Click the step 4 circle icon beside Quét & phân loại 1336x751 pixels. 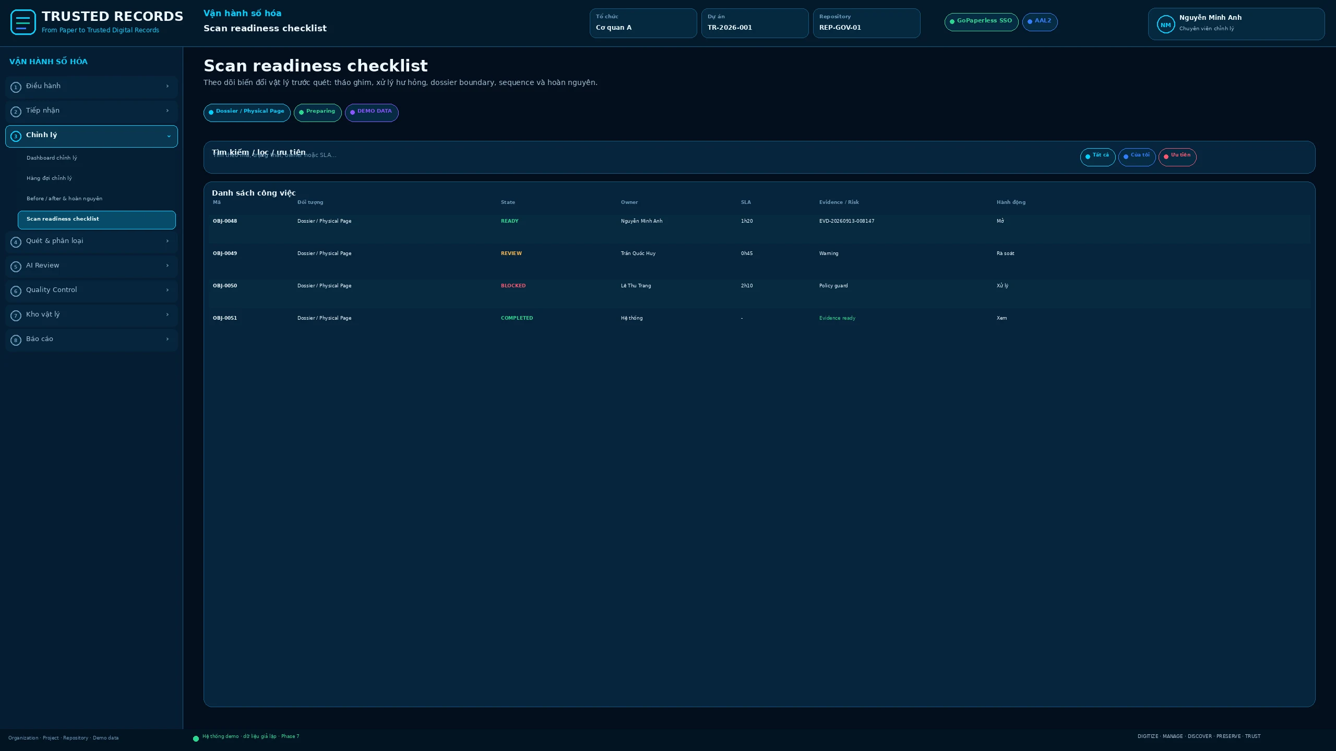16,242
